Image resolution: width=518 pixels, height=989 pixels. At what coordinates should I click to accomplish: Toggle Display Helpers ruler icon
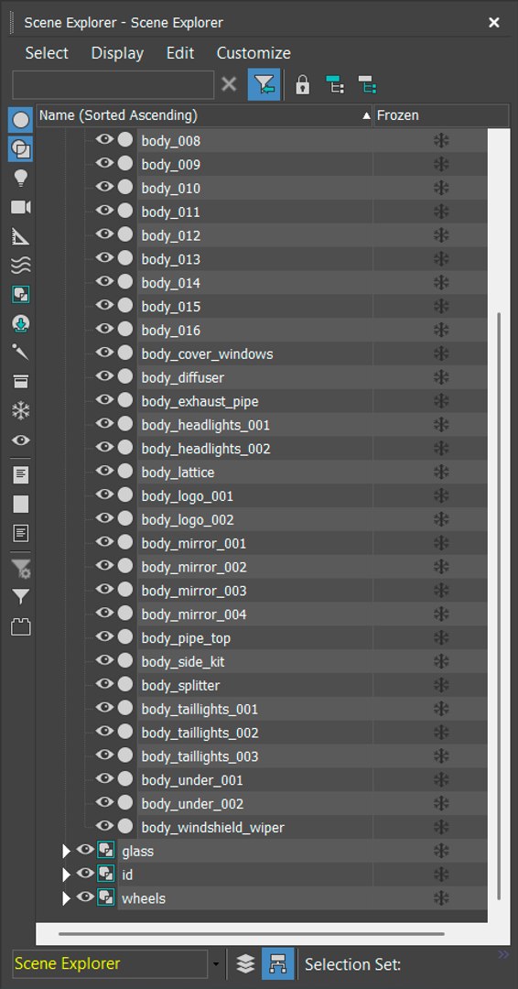point(21,236)
